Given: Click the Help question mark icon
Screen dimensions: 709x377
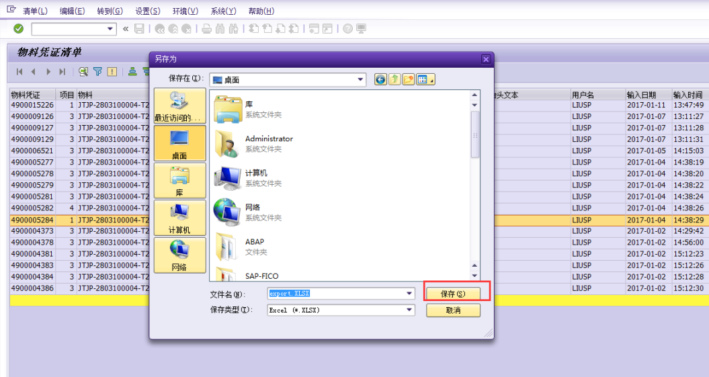Looking at the screenshot, I should coord(347,29).
